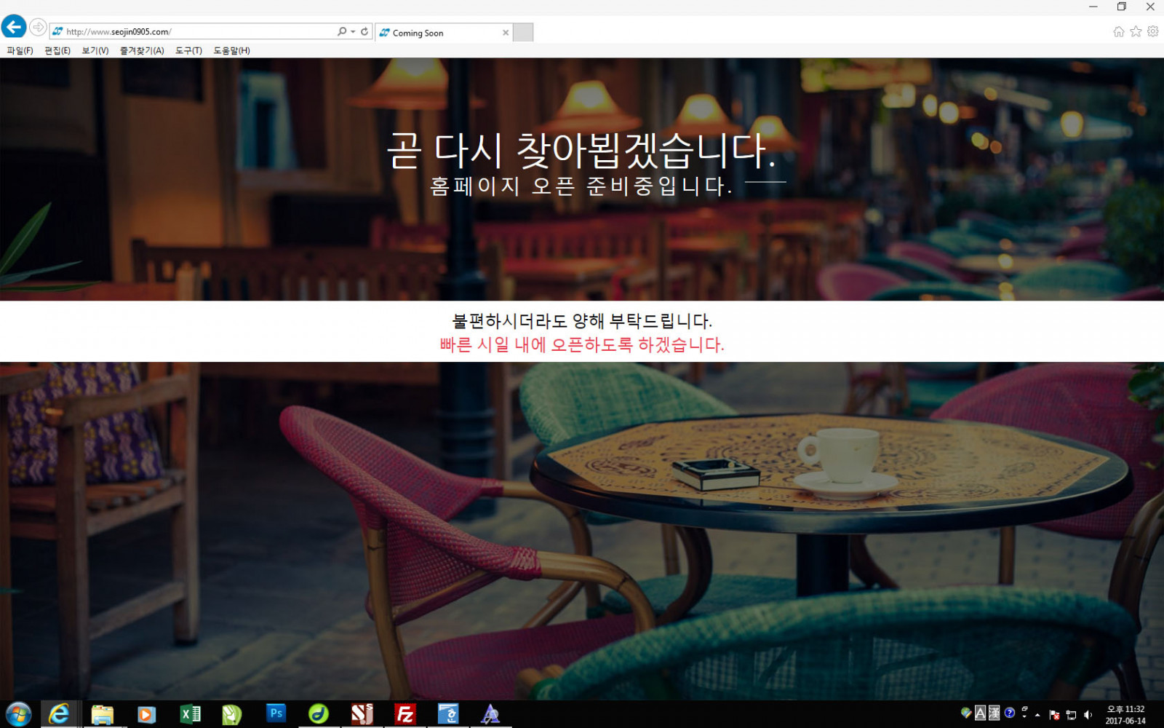Open FileZilla from the taskbar
Screen dimensions: 1164x728
click(x=404, y=714)
